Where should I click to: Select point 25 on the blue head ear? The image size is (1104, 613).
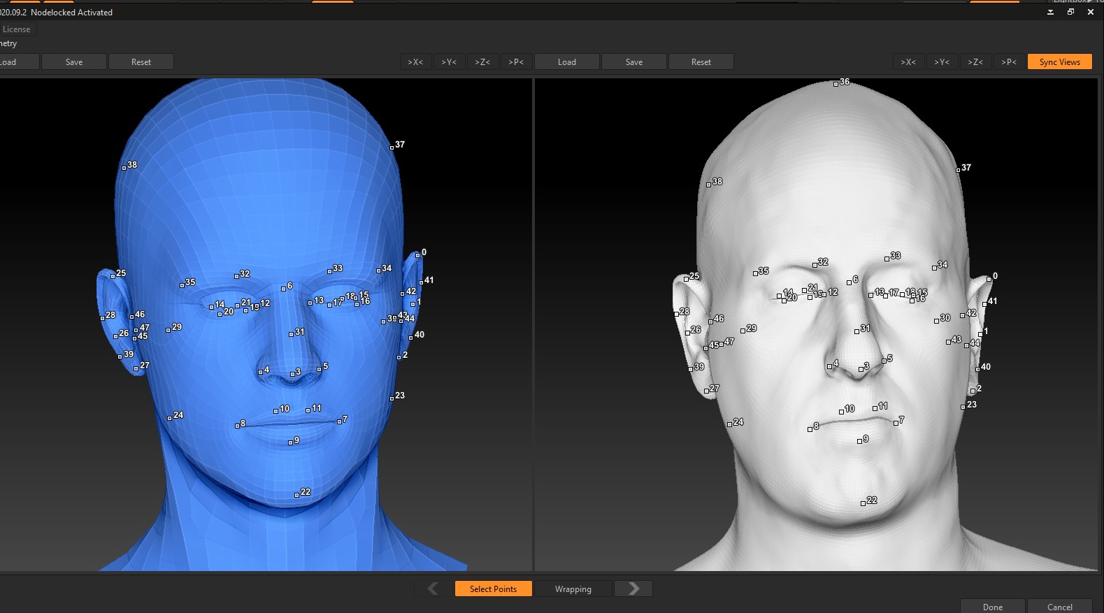point(113,276)
